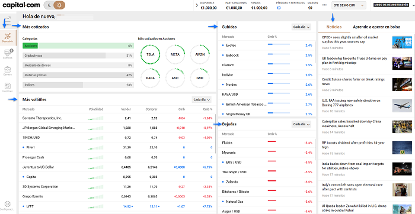The image size is (415, 214).
Task: Open the Informes sidebar section
Action: (x=8, y=87)
